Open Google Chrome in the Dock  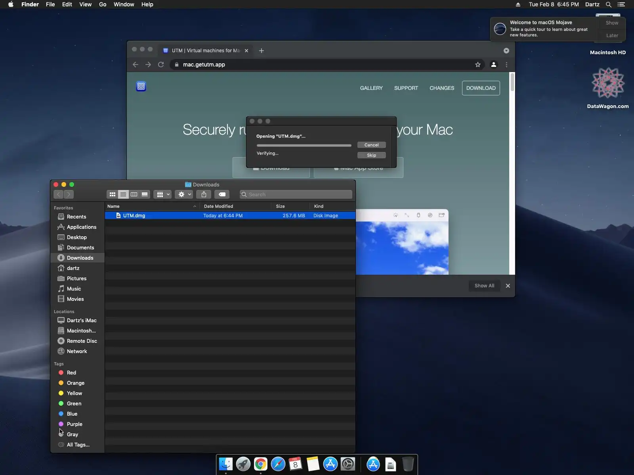[x=261, y=464]
